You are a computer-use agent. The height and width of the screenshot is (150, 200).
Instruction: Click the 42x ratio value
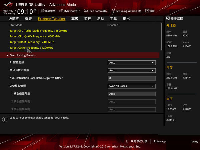[x=168, y=57]
